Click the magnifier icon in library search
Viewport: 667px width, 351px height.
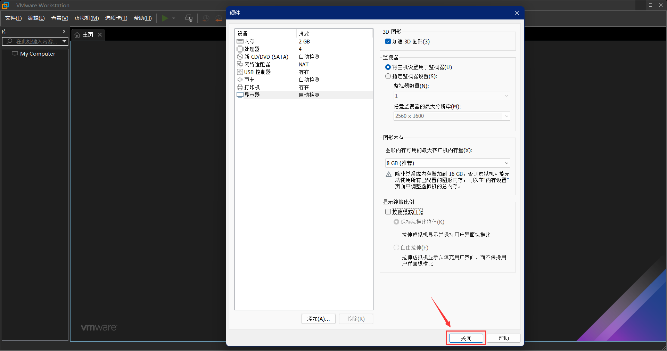[9, 41]
